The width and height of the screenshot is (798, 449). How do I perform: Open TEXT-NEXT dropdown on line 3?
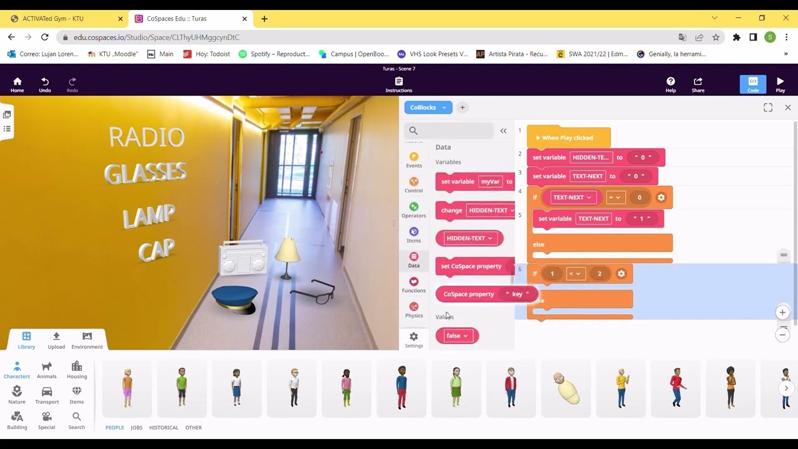pyautogui.click(x=588, y=176)
